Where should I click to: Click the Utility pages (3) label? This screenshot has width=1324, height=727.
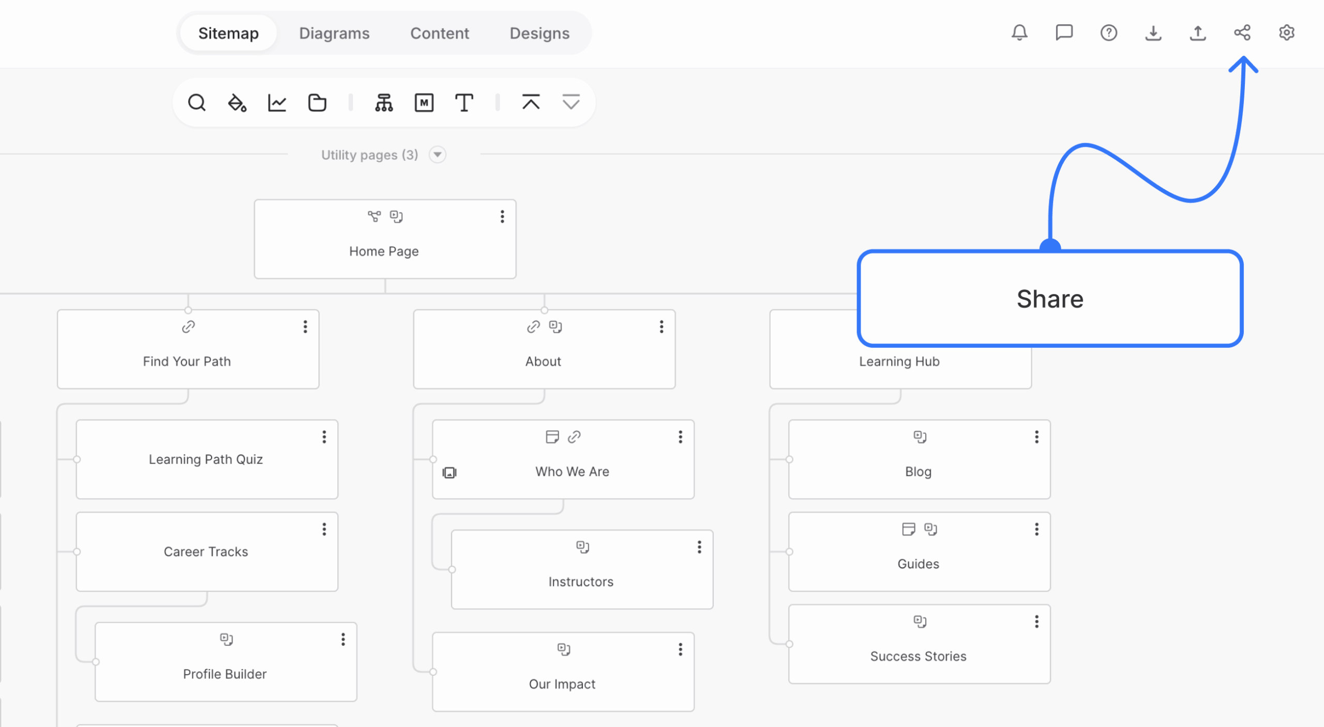click(x=369, y=154)
